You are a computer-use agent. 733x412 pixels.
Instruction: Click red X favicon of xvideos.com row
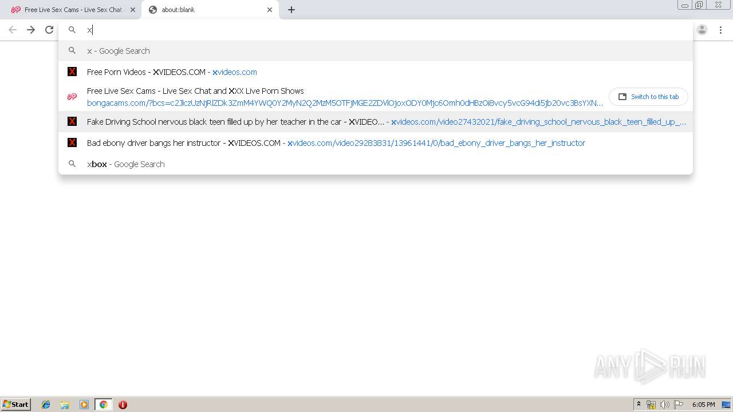tap(72, 72)
